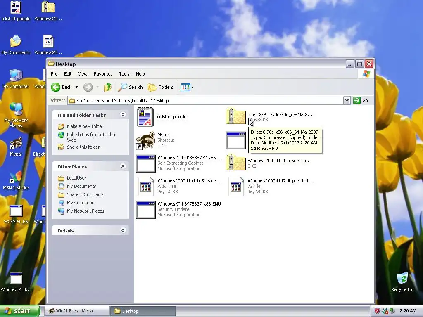The image size is (423, 317).
Task: Click the address bar path field
Action: pyautogui.click(x=206, y=101)
